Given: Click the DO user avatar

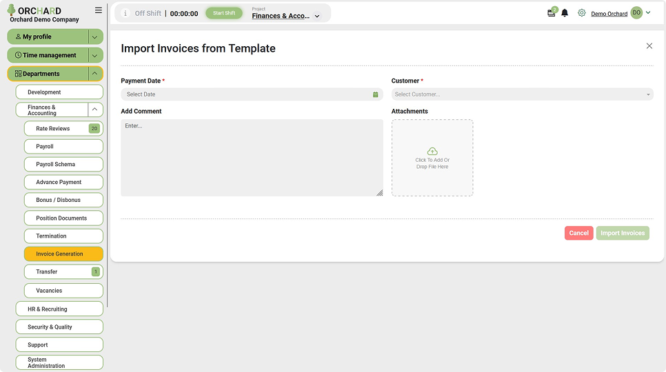Looking at the screenshot, I should coord(636,12).
